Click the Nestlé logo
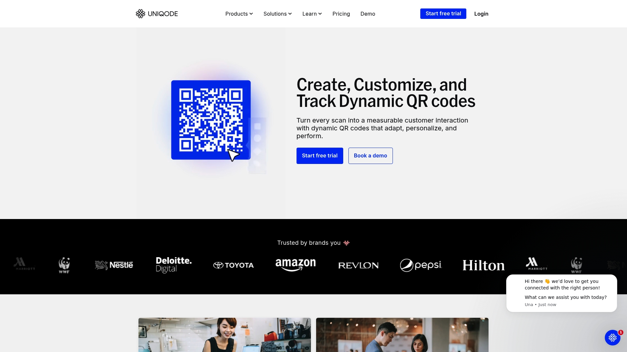Image resolution: width=627 pixels, height=352 pixels. 114,265
